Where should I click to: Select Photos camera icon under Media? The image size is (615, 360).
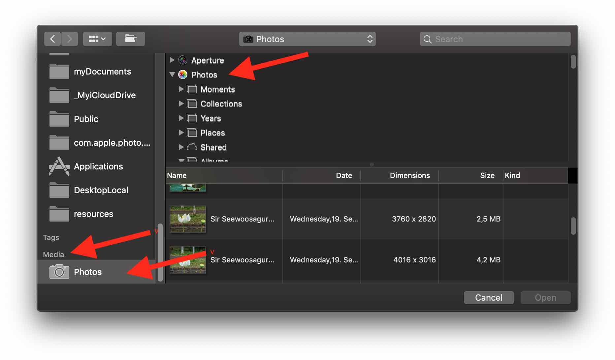(x=59, y=271)
